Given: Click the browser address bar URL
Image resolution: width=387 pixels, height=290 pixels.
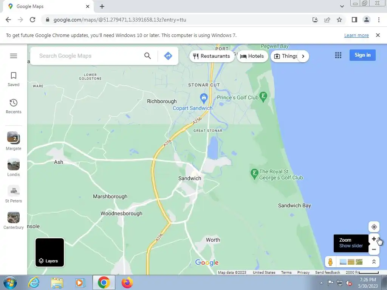Looking at the screenshot, I should [x=120, y=20].
